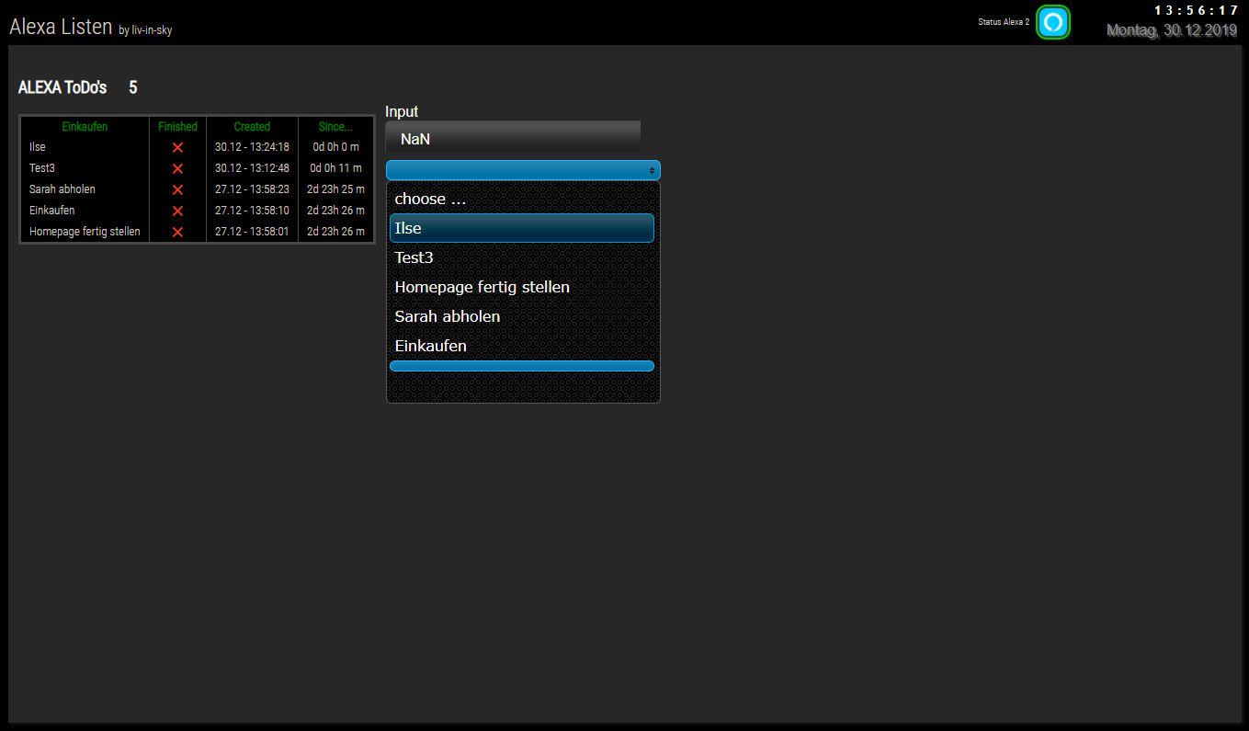Click the 'Status Alexa 2' label
This screenshot has width=1249, height=731.
point(1004,22)
